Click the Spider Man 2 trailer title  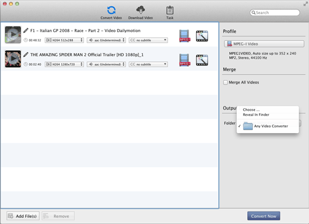(87, 54)
